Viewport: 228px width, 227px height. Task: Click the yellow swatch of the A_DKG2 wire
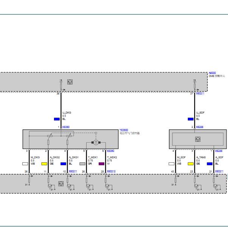(44, 164)
